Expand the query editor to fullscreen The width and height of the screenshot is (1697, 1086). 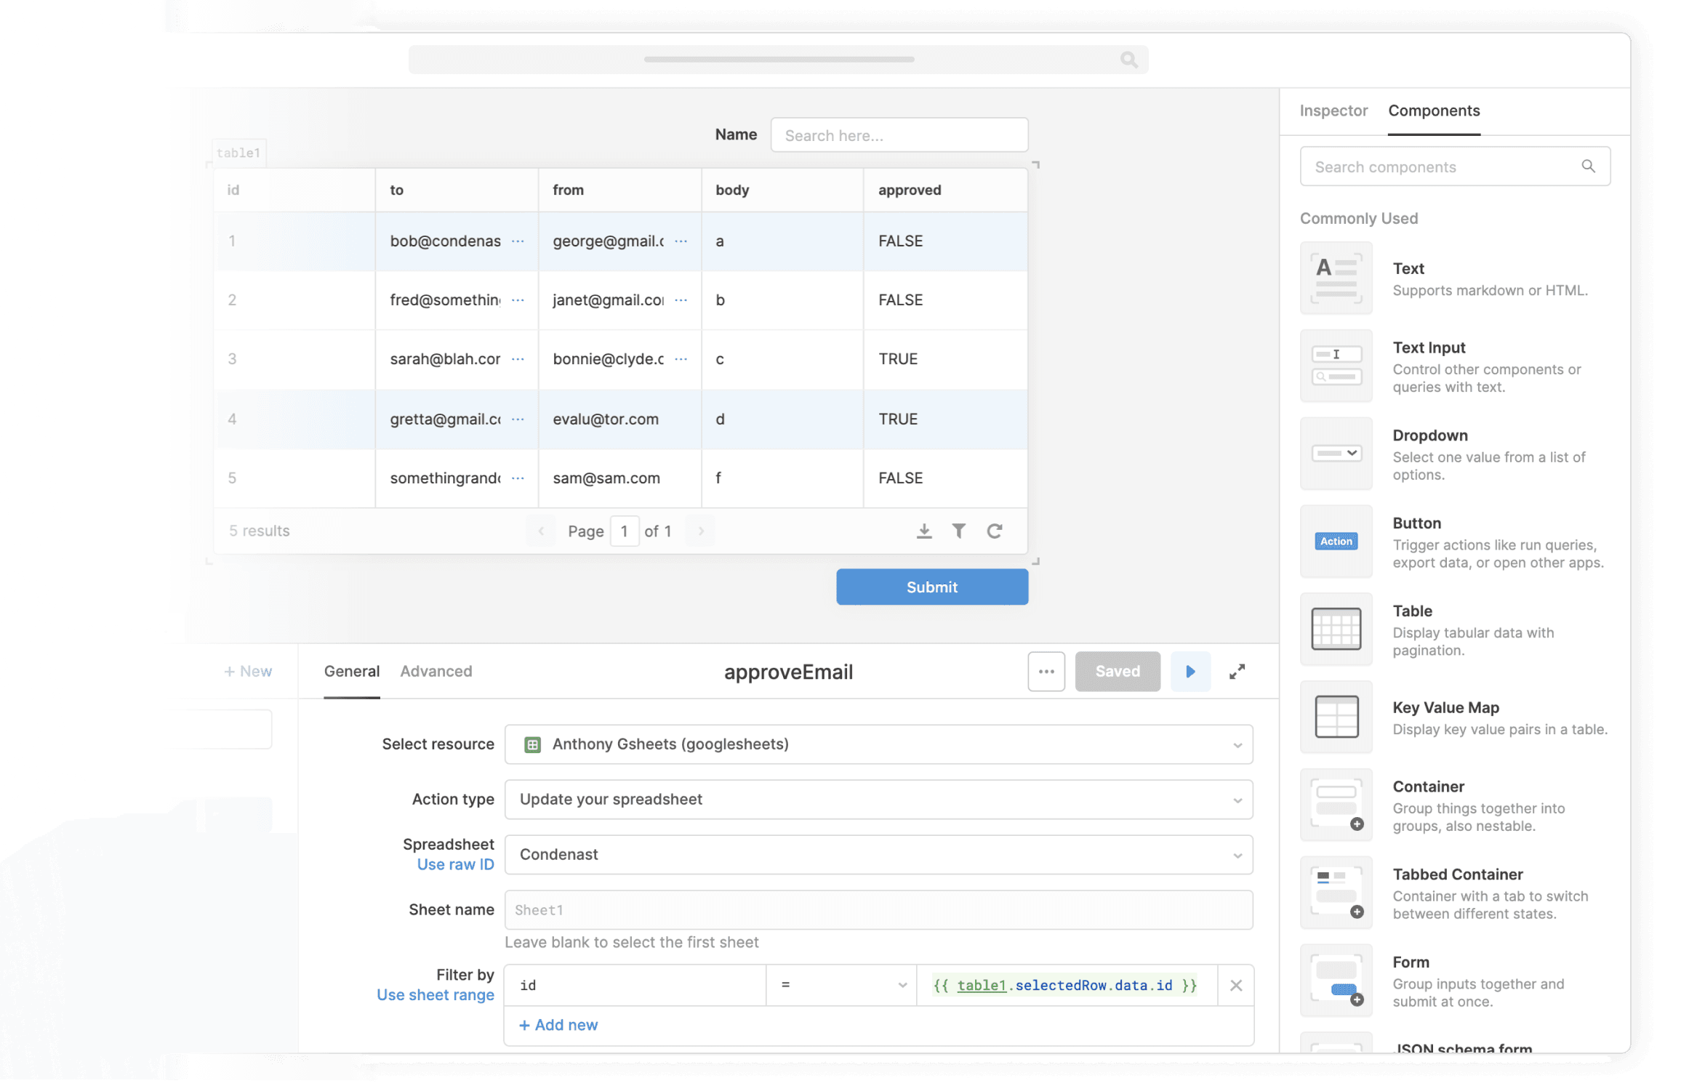click(x=1237, y=671)
